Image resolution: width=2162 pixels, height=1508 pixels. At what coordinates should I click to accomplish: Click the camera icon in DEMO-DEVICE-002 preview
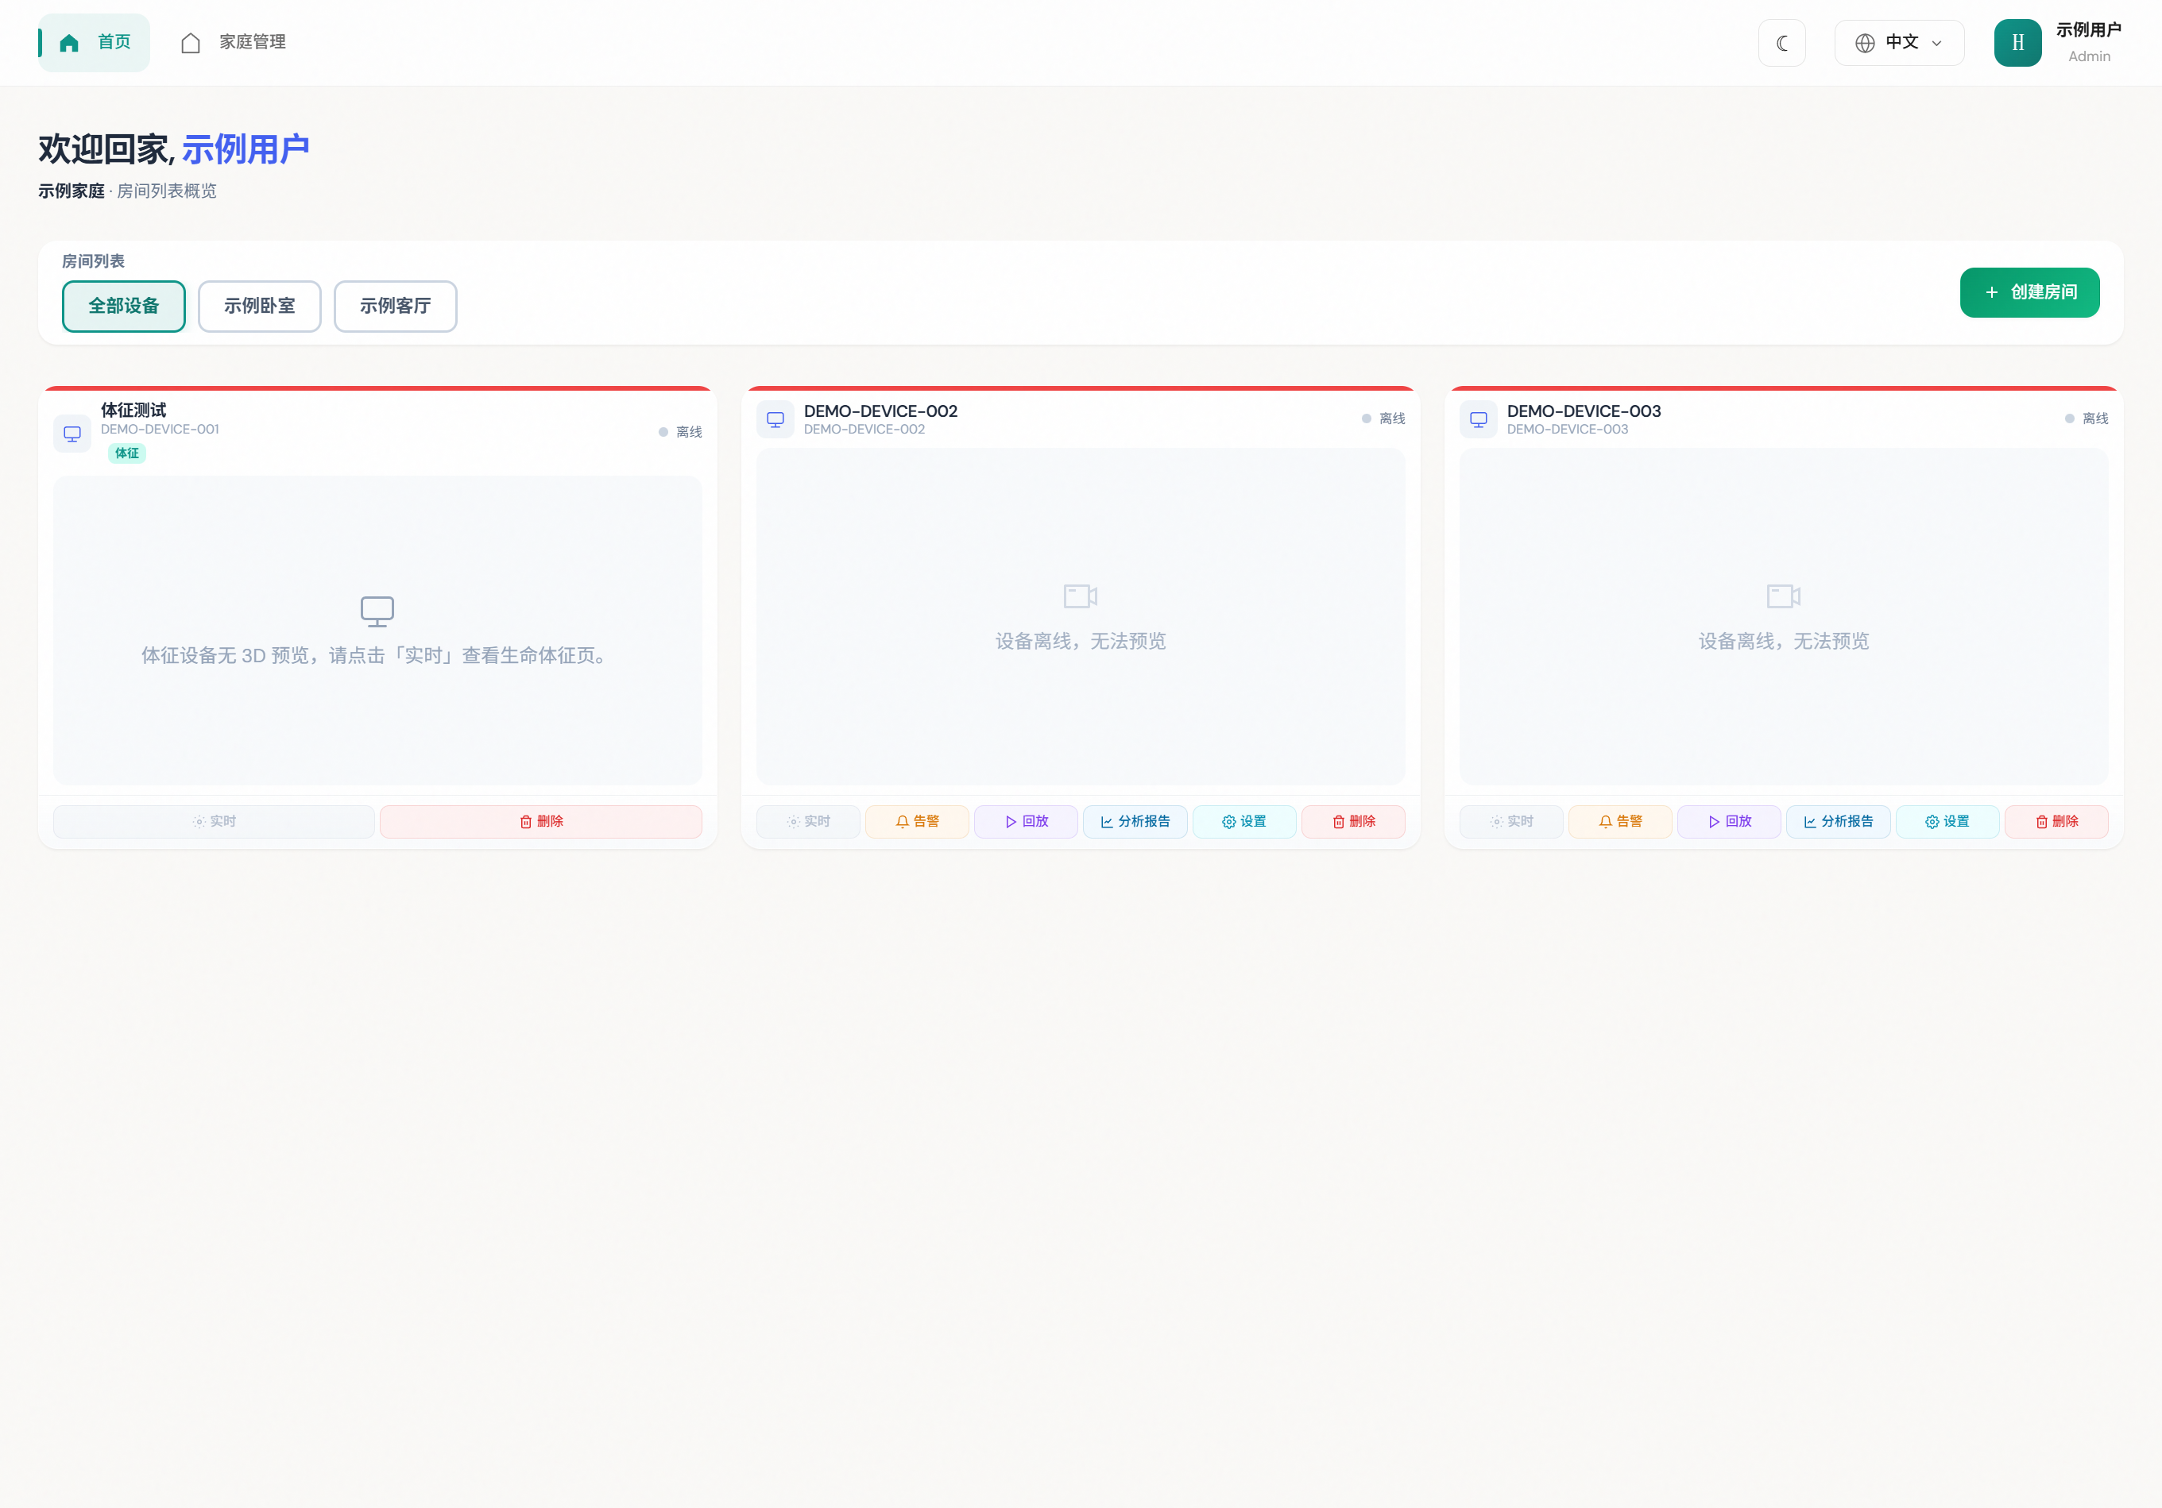(1080, 596)
